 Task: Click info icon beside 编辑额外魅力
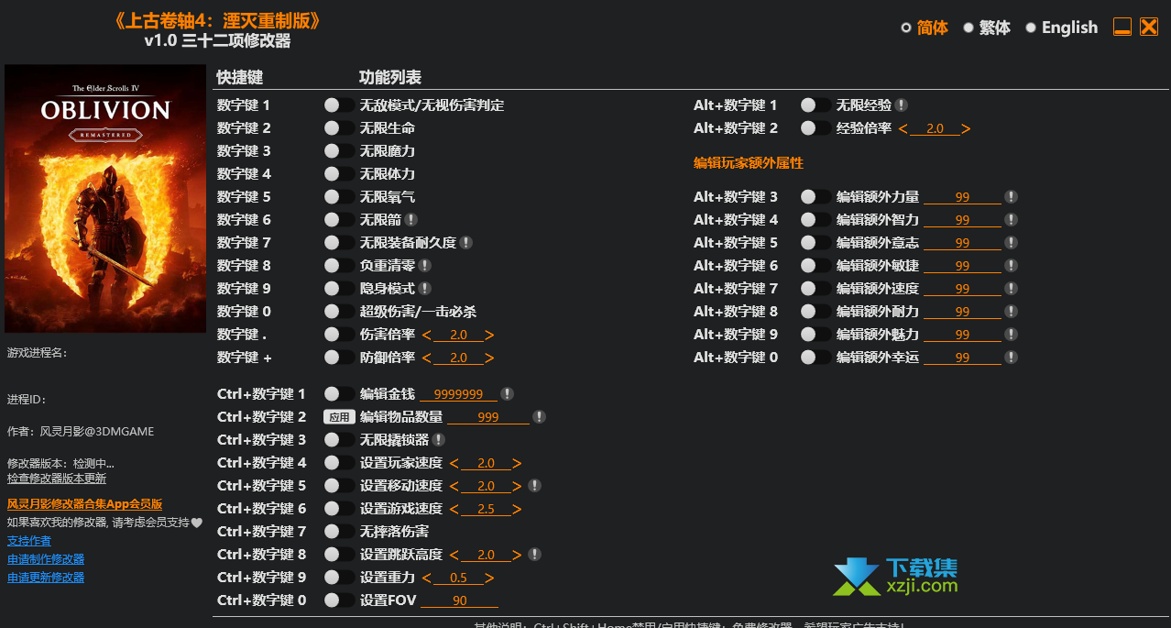pyautogui.click(x=1012, y=335)
